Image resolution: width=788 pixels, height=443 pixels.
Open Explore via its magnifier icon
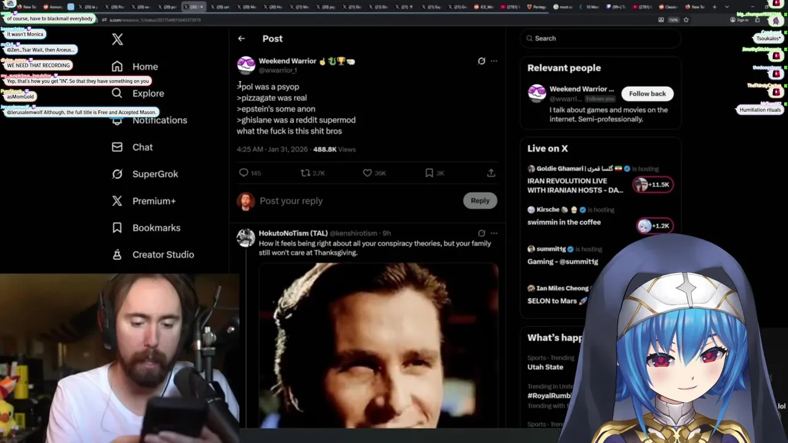point(117,93)
